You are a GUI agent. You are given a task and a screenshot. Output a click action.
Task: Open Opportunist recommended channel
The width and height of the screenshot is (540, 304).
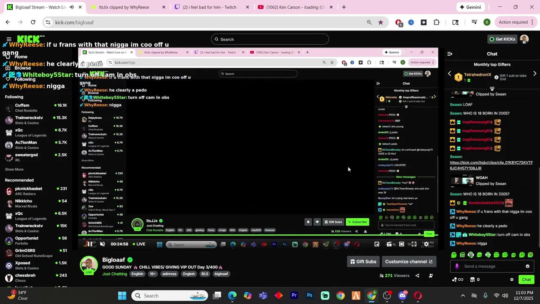[x=36, y=241]
